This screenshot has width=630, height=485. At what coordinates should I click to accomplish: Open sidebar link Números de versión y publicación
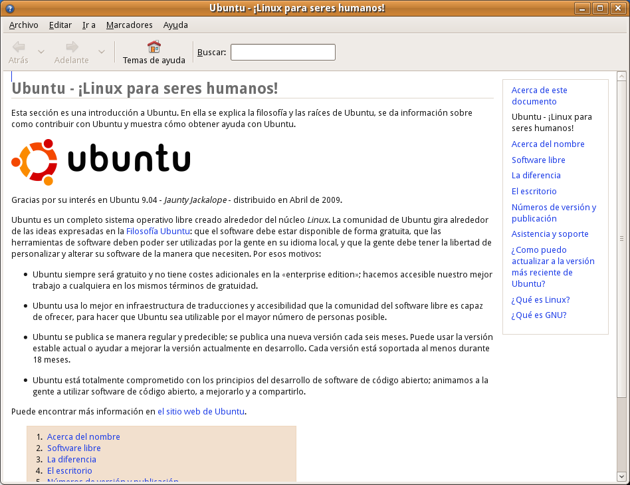tap(554, 213)
